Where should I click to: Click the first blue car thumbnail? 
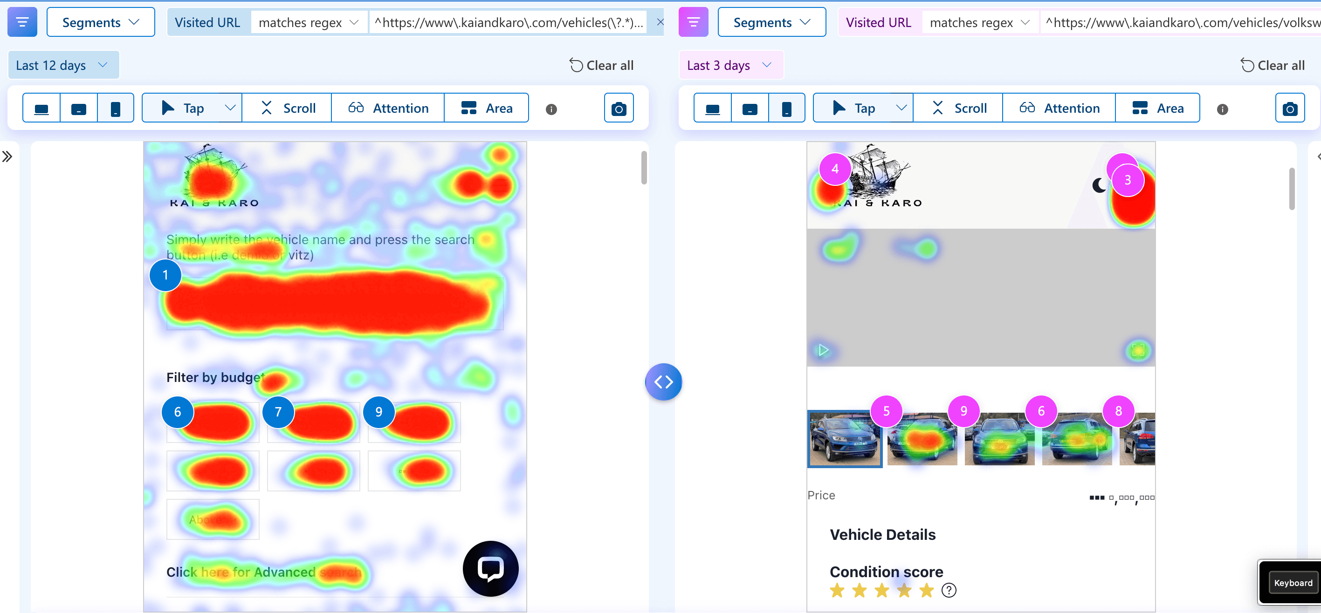click(x=844, y=439)
